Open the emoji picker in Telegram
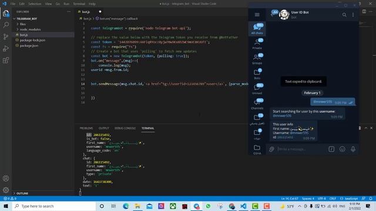 [x=342, y=149]
